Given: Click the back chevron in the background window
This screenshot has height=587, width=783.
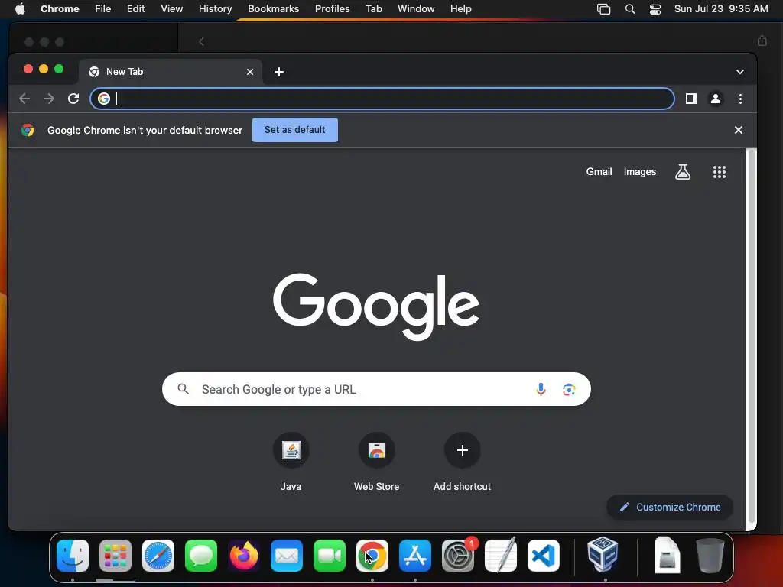Looking at the screenshot, I should click(x=201, y=41).
